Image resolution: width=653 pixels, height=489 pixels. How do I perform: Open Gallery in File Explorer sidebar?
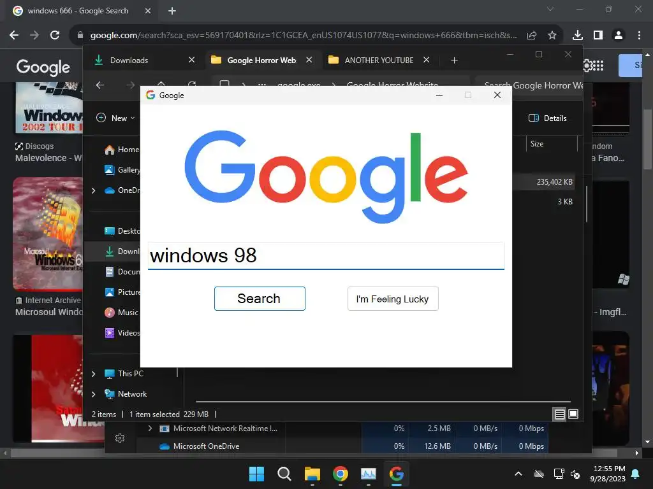(122, 169)
